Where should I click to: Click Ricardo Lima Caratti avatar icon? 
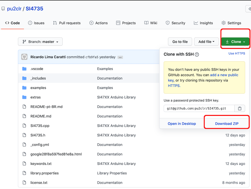pyautogui.click(x=24, y=57)
